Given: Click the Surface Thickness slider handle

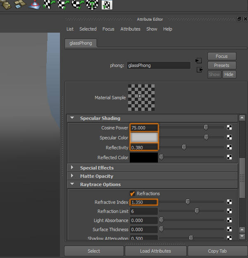Looking at the screenshot, I should (161, 229).
